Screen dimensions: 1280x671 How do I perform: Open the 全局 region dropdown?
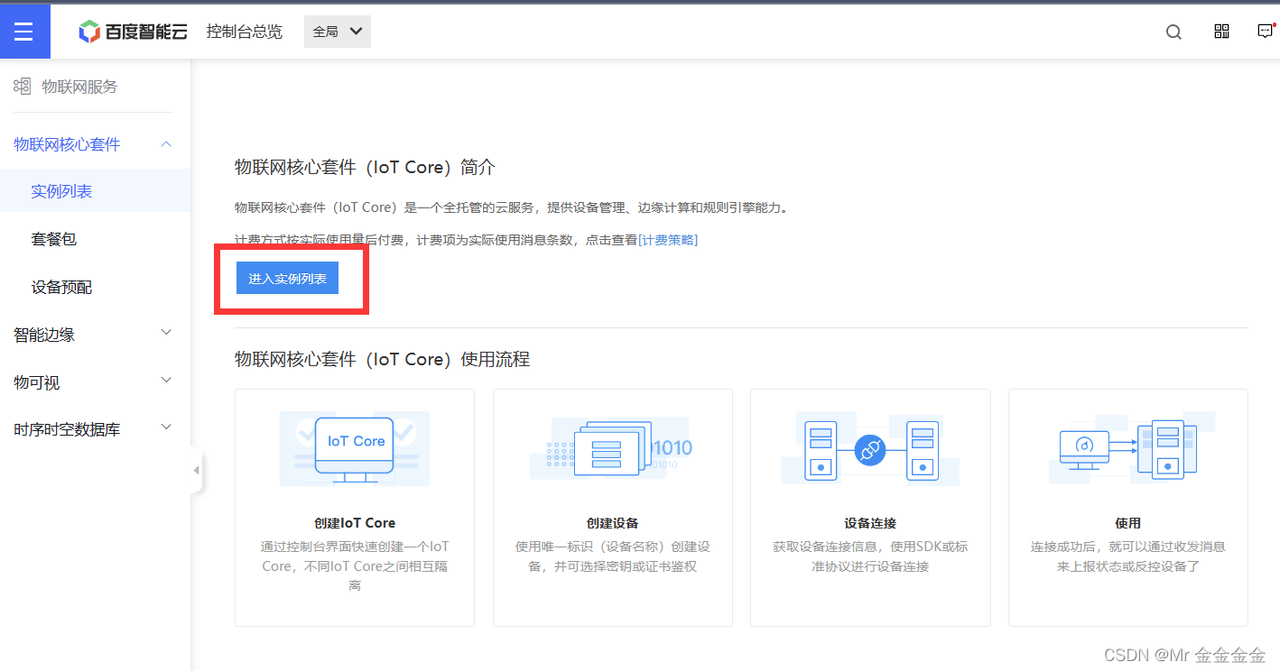[337, 31]
